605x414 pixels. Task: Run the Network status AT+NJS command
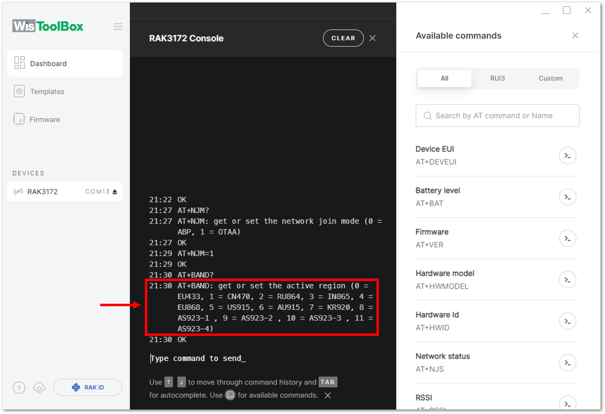tap(568, 363)
